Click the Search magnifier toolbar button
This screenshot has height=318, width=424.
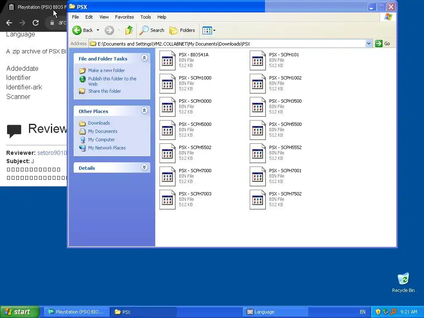coord(152,30)
